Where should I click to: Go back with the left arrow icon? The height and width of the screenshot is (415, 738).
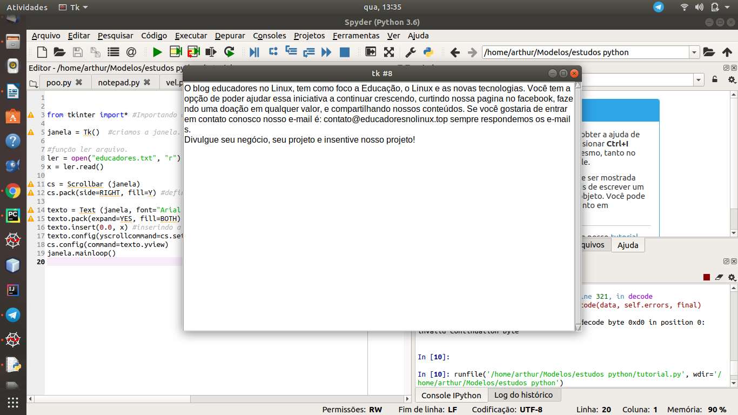(x=455, y=52)
